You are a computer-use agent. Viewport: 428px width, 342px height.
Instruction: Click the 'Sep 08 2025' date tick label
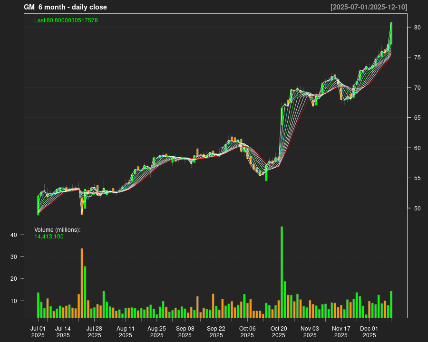click(185, 332)
